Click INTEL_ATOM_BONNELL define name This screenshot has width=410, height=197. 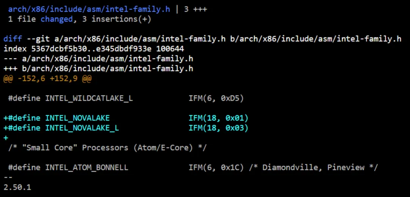tap(87, 167)
